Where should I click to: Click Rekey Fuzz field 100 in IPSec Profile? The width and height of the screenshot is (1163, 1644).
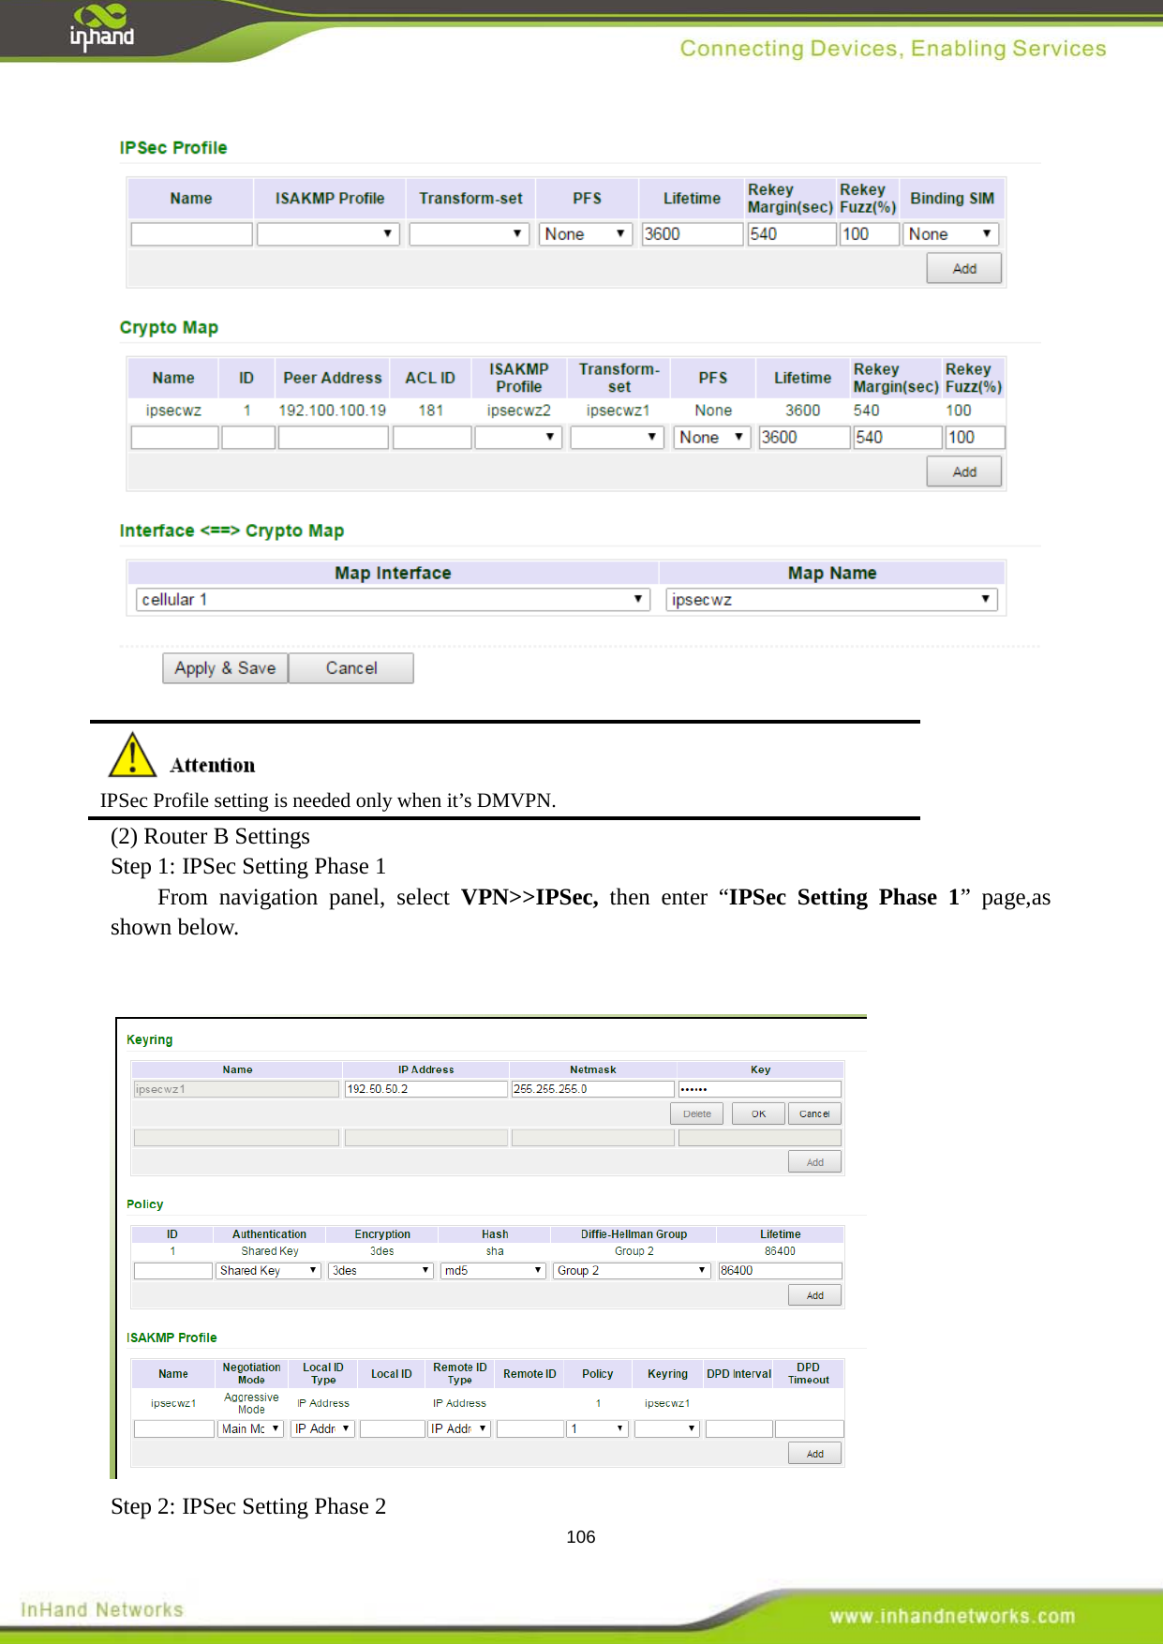click(869, 233)
